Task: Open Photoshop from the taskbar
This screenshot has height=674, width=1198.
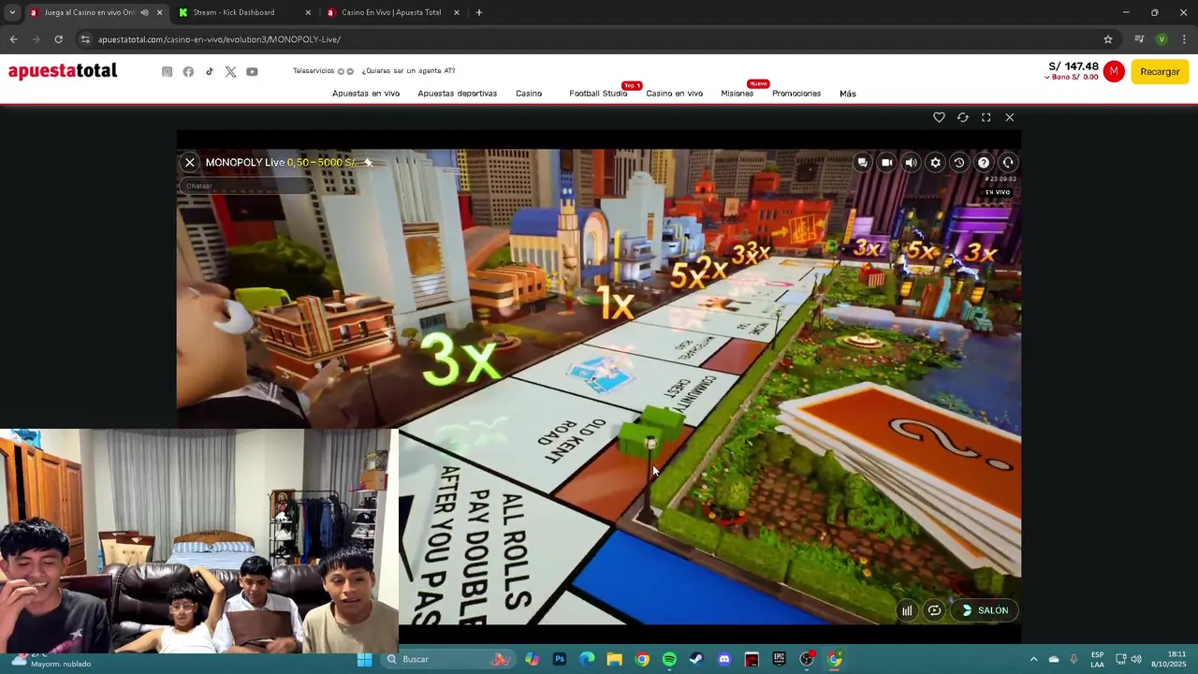Action: (560, 659)
